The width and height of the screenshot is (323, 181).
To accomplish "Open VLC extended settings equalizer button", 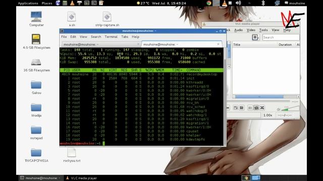I will pyautogui.click(x=242, y=108).
